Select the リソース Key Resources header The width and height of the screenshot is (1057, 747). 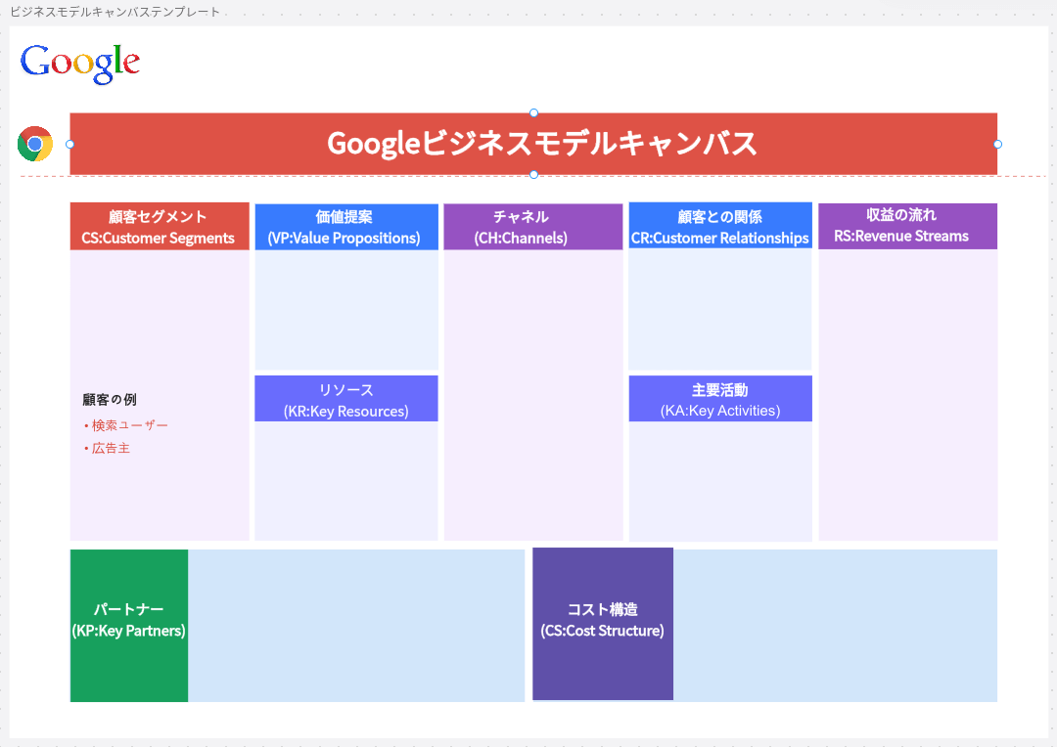click(345, 399)
